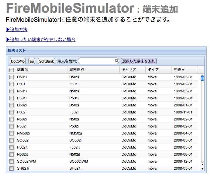This screenshot has height=175, width=209.
Task: Click date 1999-11-01 in F502i row
Action: point(183,112)
